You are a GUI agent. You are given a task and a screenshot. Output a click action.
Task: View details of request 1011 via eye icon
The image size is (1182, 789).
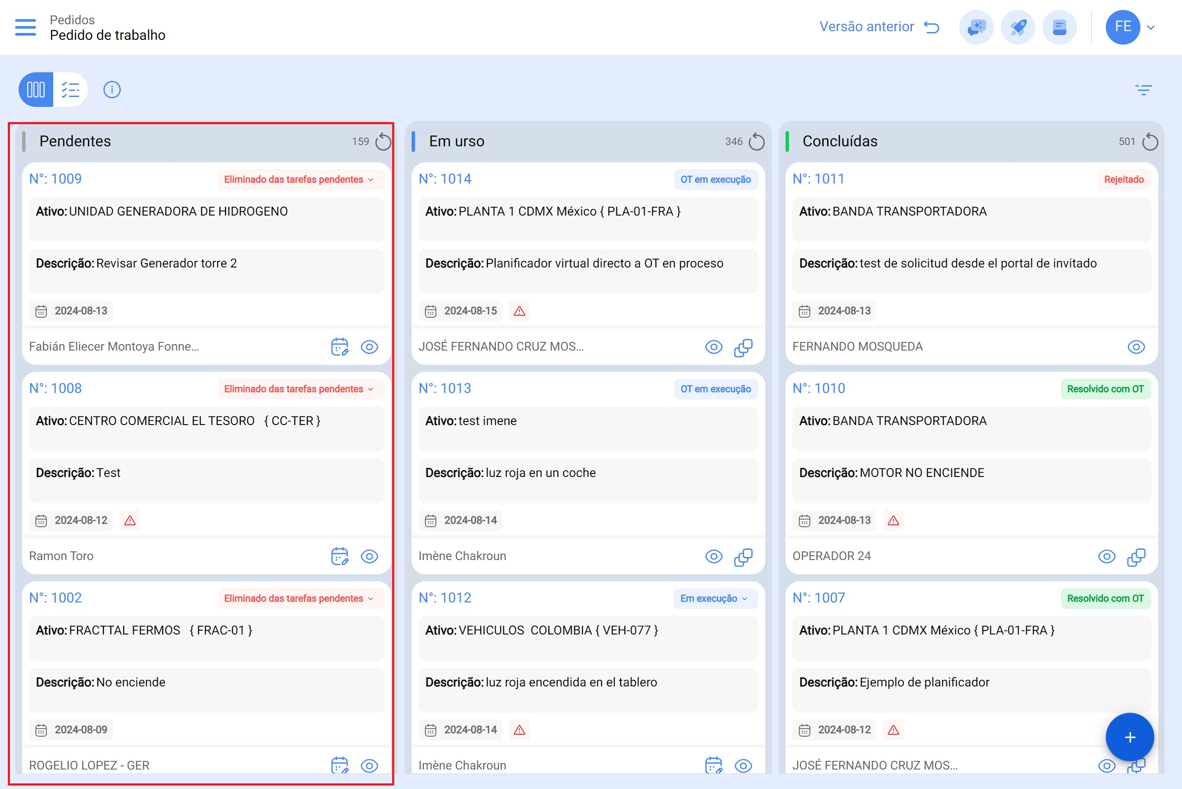pyautogui.click(x=1136, y=347)
